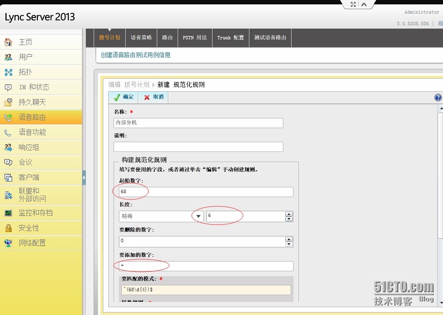The height and width of the screenshot is (315, 443).
Task: Click the empty 说明 description field
Action: click(198, 147)
